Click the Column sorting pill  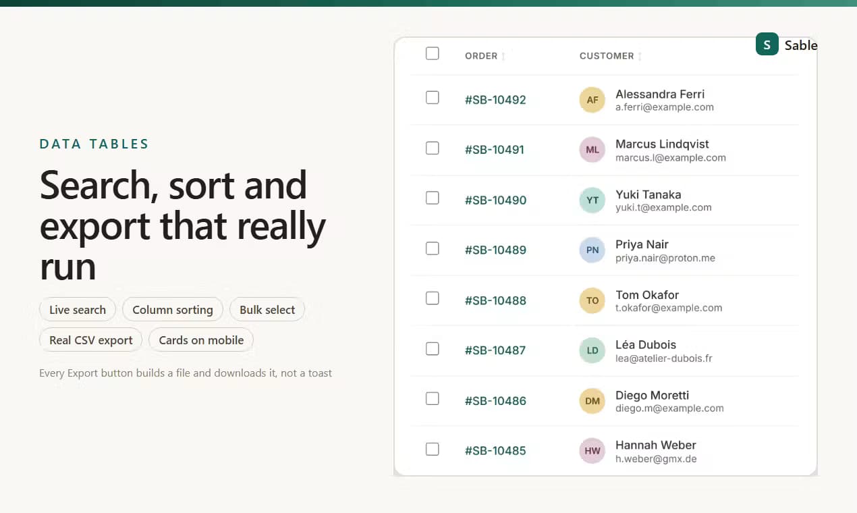coord(173,310)
